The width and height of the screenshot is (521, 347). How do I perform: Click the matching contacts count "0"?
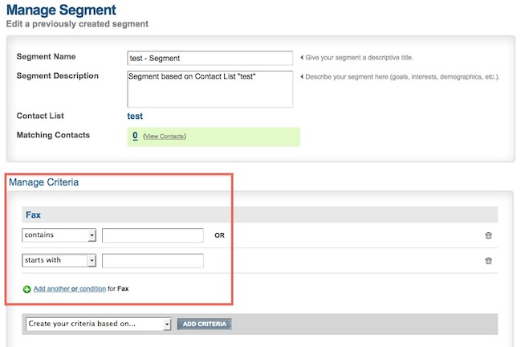(x=135, y=136)
